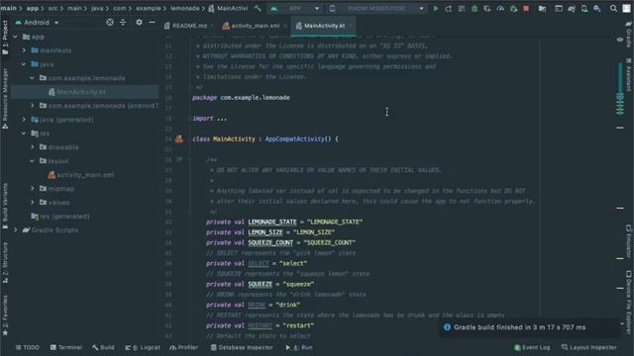Open Project panel gear settings

tap(139, 22)
